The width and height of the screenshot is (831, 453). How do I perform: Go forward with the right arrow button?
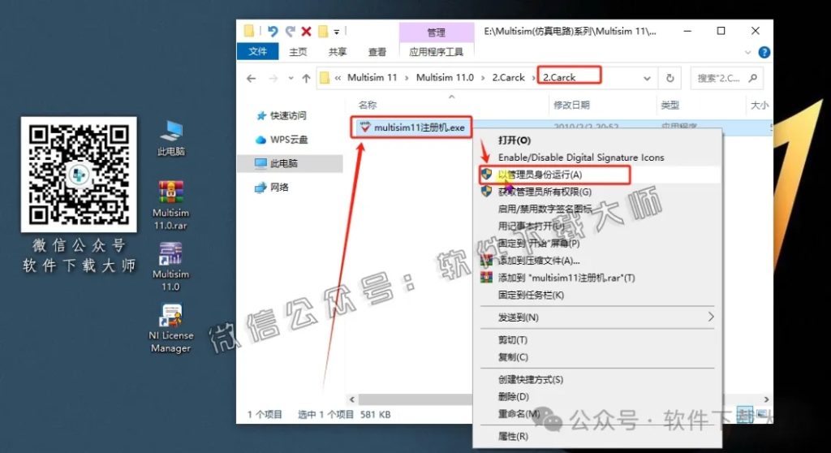tap(273, 78)
